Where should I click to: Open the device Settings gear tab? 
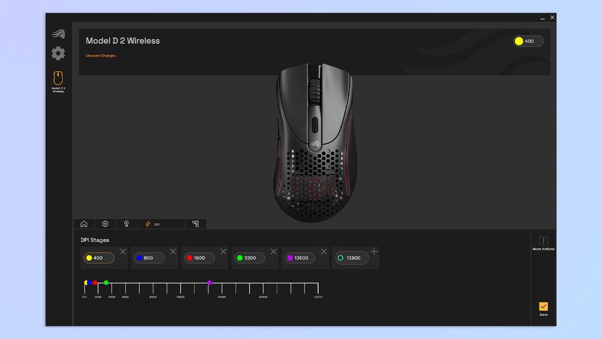click(x=105, y=223)
